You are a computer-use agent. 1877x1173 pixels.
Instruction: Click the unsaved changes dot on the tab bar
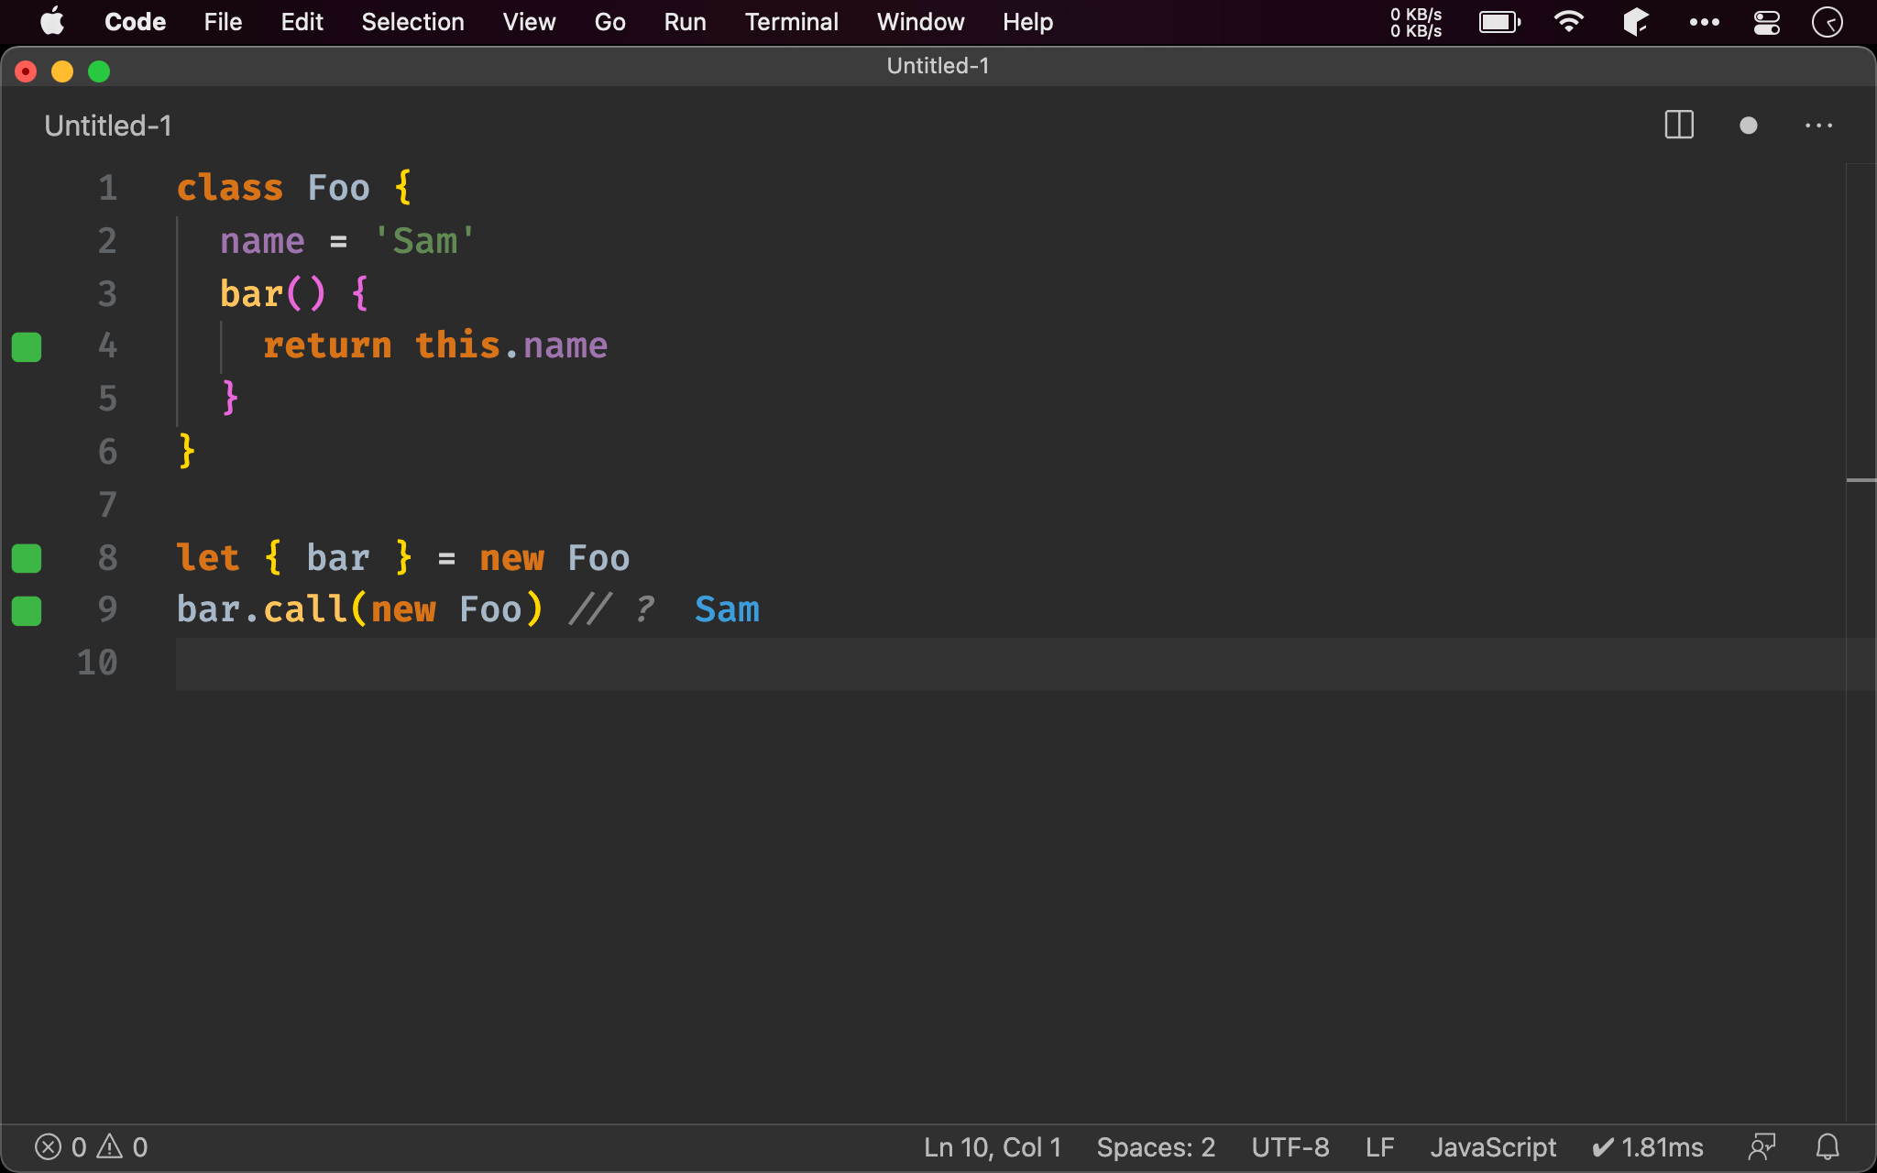tap(1748, 126)
